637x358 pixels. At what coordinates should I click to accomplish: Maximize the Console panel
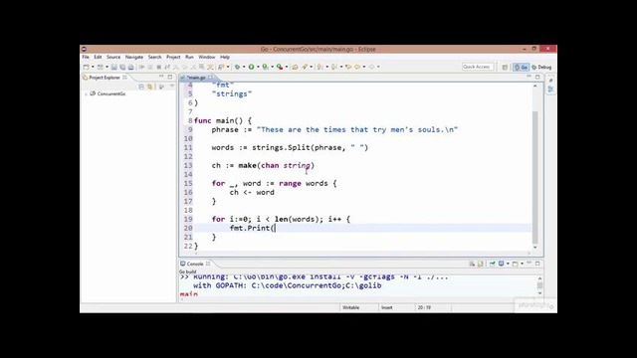(x=537, y=264)
